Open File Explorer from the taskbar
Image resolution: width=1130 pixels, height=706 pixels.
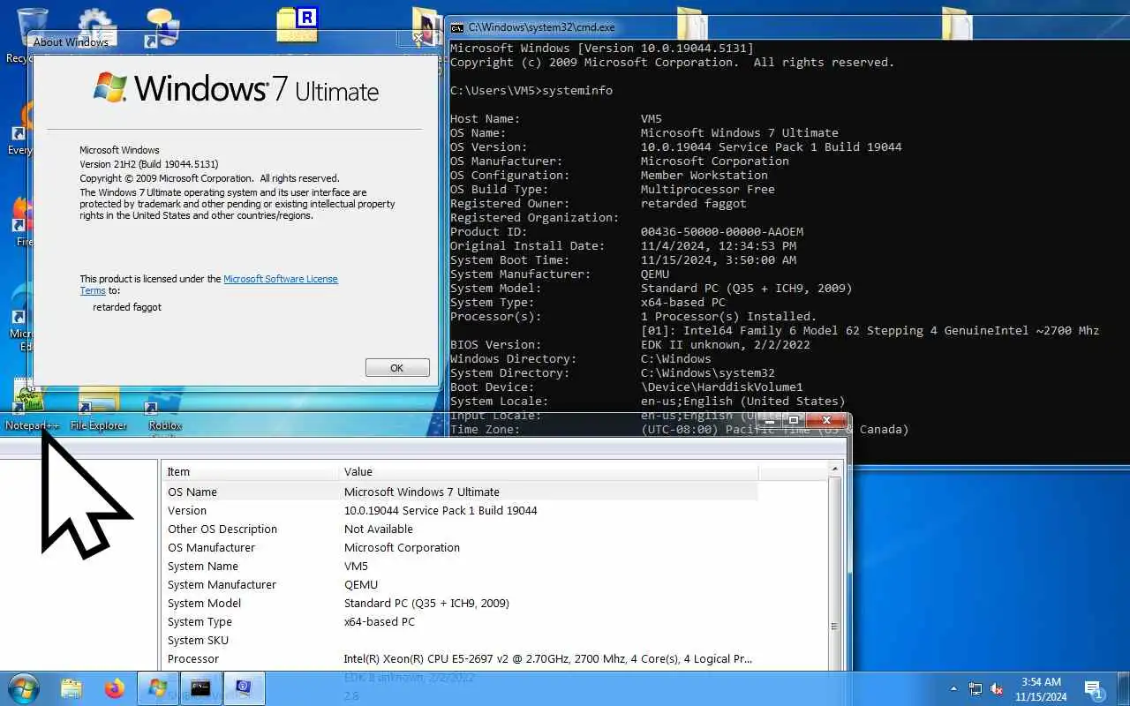tap(72, 688)
